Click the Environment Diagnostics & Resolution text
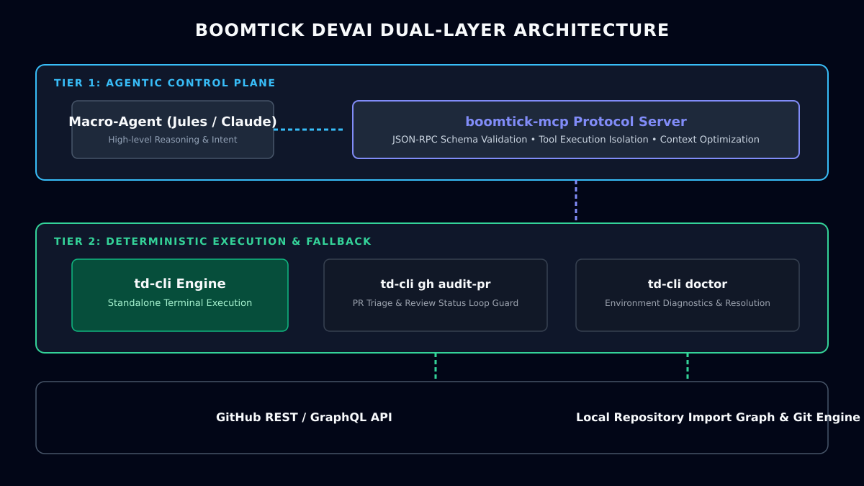This screenshot has width=864, height=486. (688, 303)
